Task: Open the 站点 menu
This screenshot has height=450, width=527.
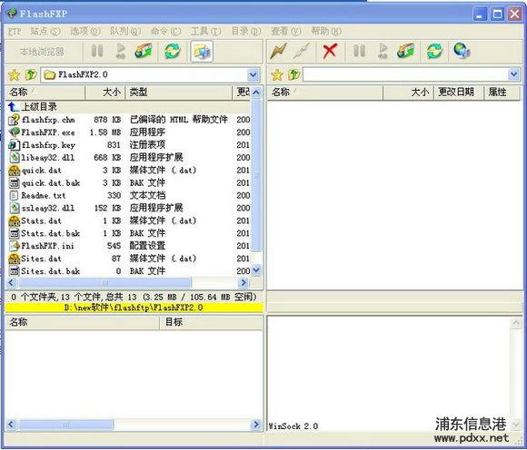Action: pyautogui.click(x=45, y=32)
